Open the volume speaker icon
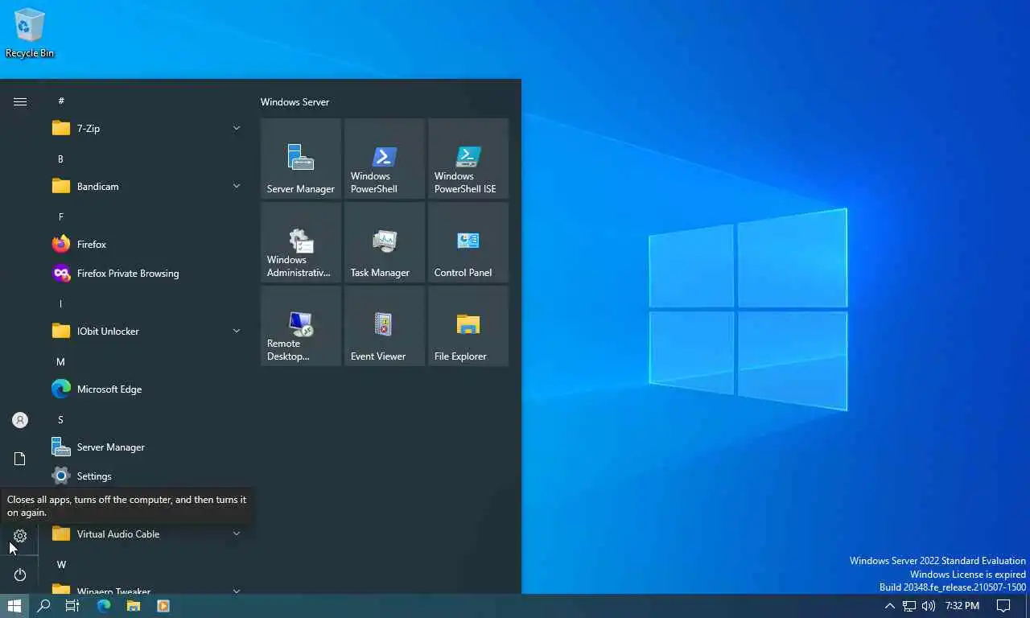Image resolution: width=1030 pixels, height=618 pixels. coord(929,606)
